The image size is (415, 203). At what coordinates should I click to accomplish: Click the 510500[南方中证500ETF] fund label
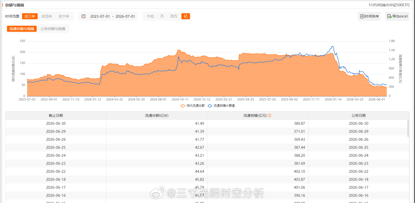(x=389, y=5)
